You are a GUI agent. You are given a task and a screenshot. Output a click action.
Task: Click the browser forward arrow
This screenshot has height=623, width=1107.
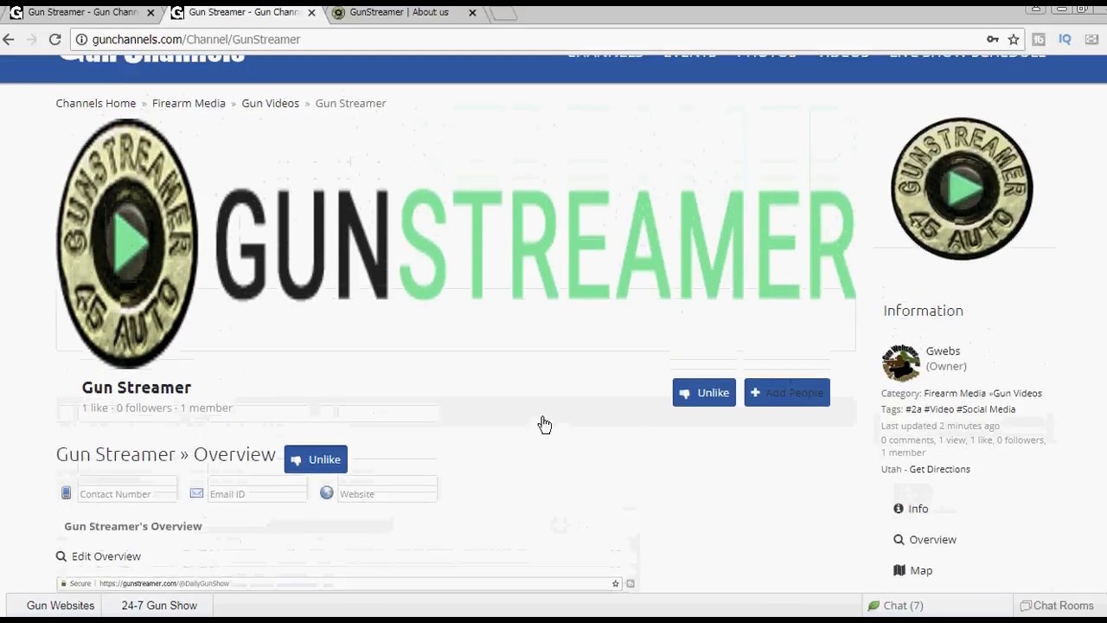[x=32, y=39]
